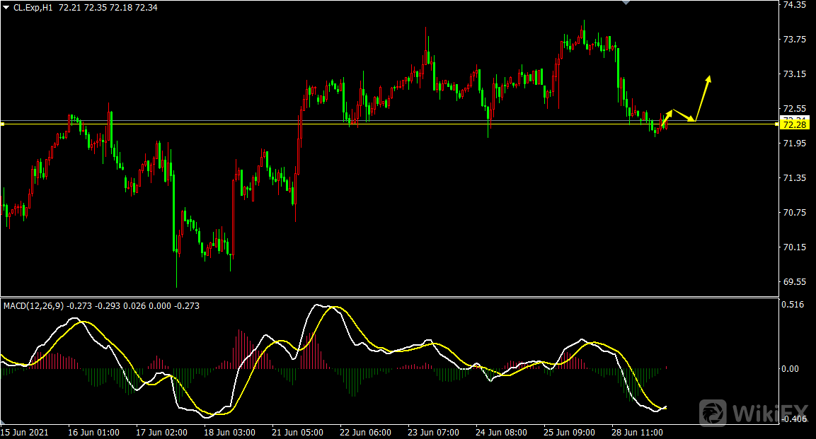Click the 0.00 MACD zero level label
The image size is (816, 439).
tap(791, 368)
